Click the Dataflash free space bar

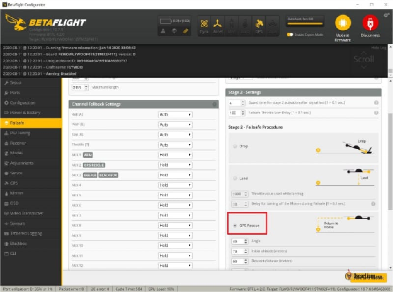click(x=305, y=21)
